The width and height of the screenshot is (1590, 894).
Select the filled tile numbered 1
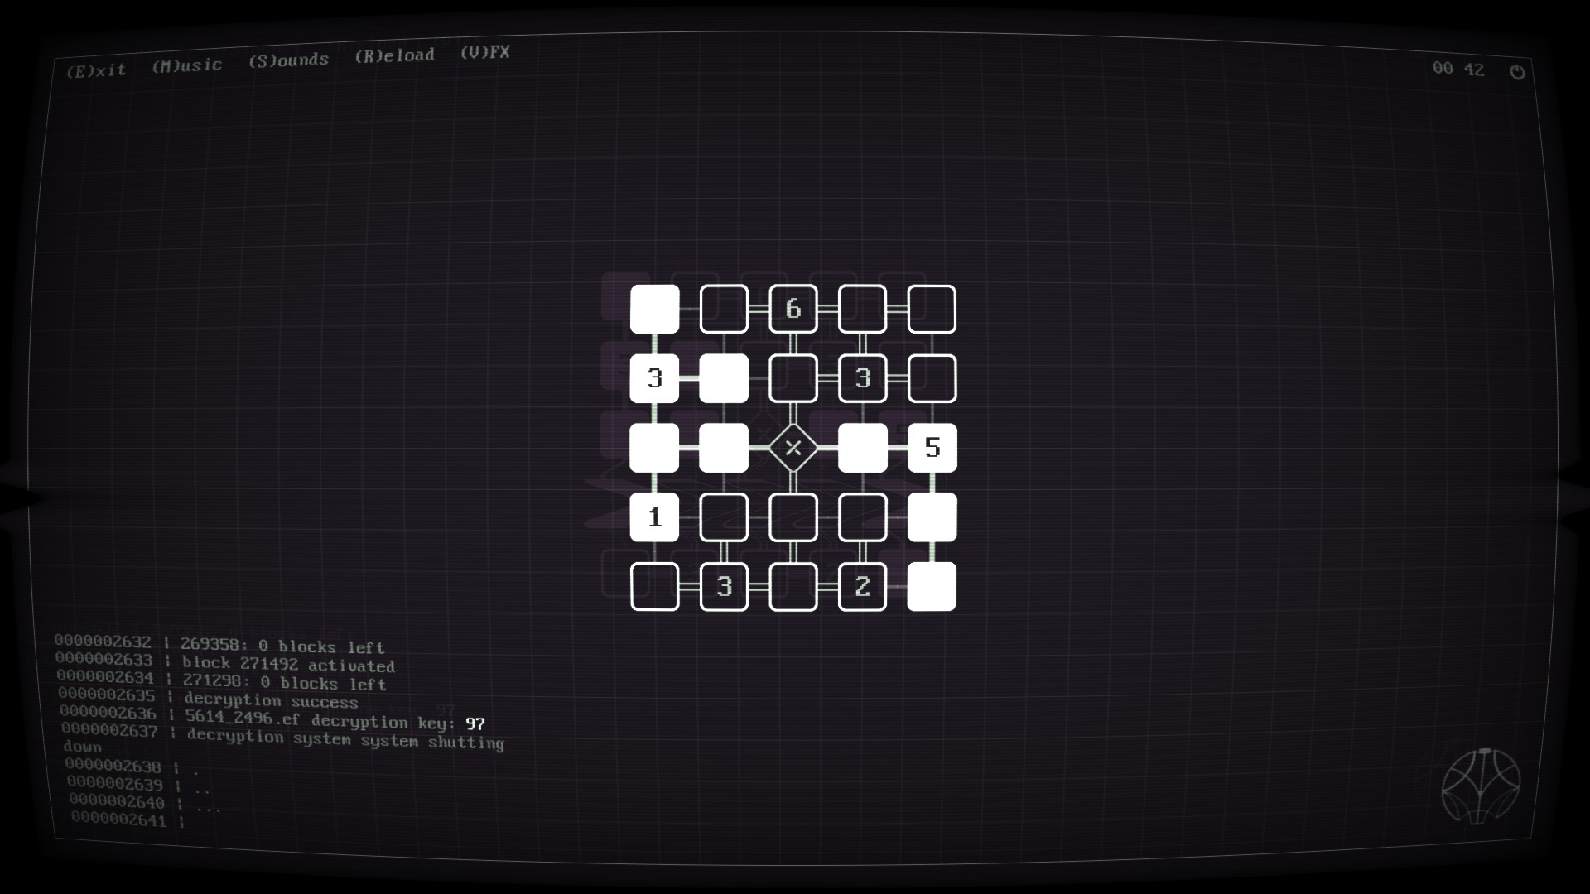(654, 517)
